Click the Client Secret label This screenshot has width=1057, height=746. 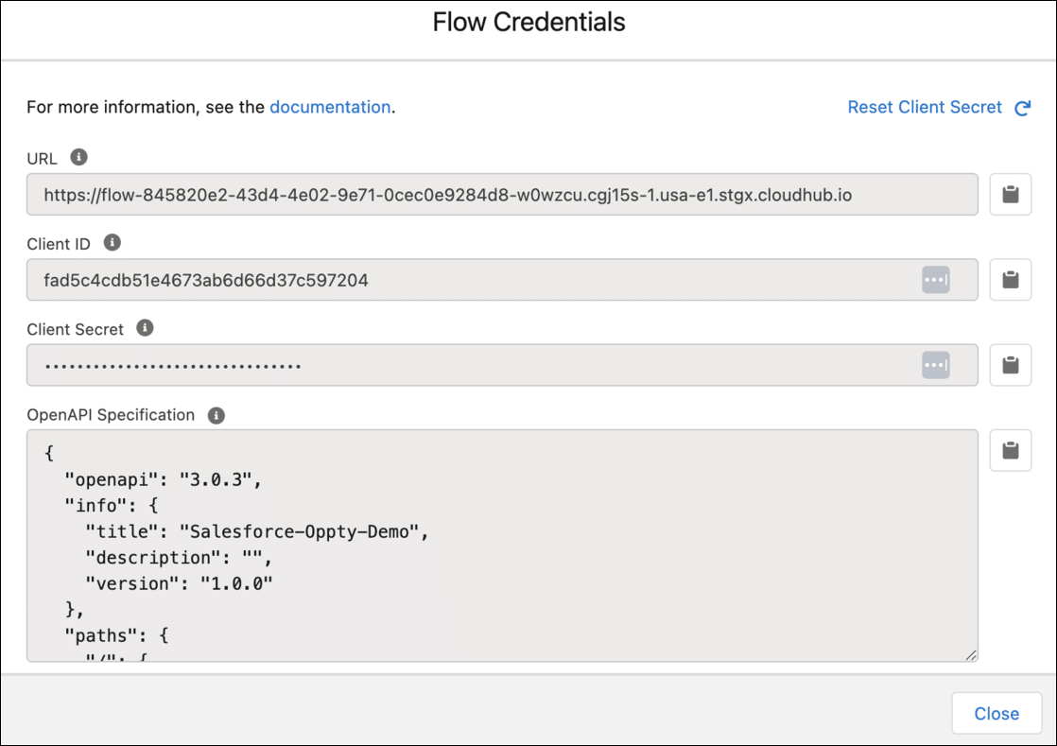click(x=76, y=330)
